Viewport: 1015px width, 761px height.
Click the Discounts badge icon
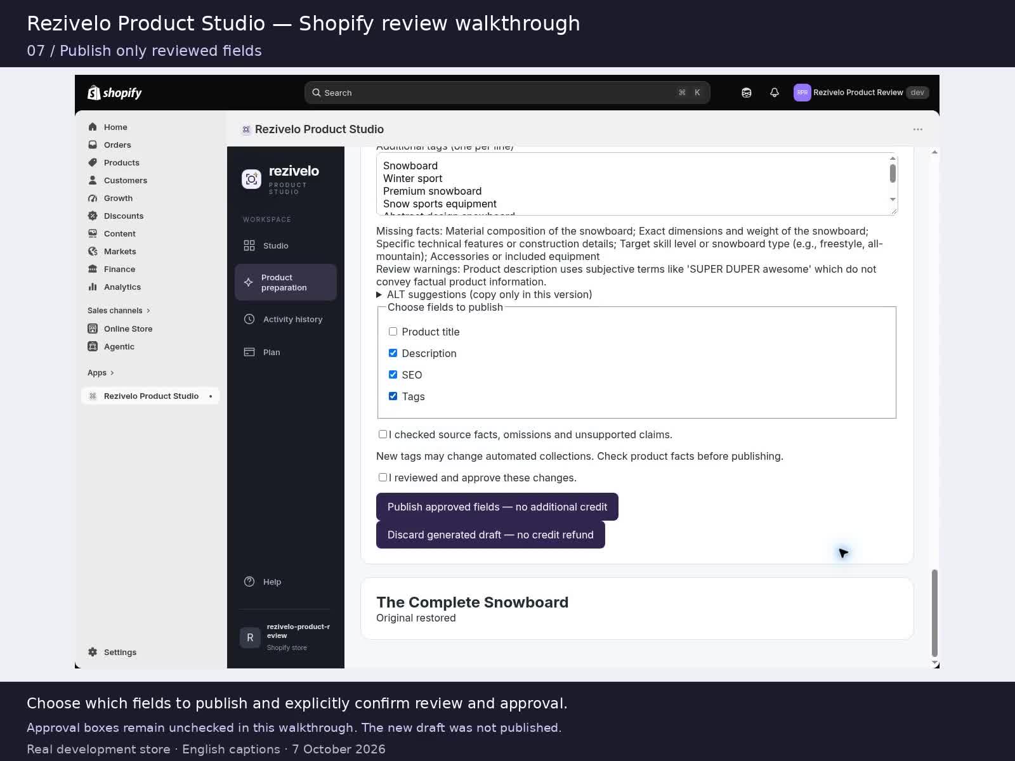point(93,216)
